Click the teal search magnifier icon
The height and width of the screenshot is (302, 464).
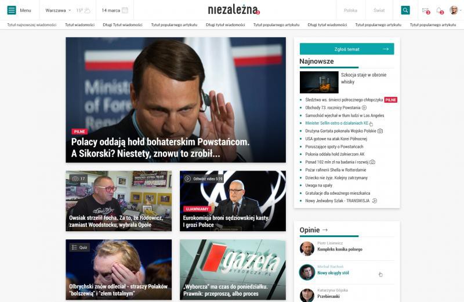point(405,10)
